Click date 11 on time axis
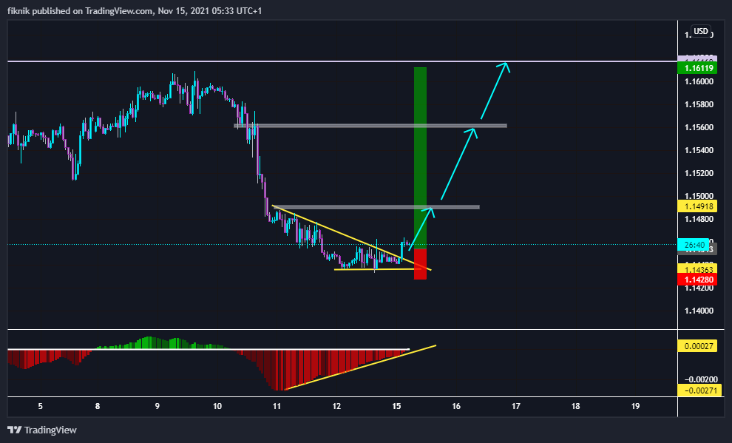The height and width of the screenshot is (443, 732). (277, 406)
